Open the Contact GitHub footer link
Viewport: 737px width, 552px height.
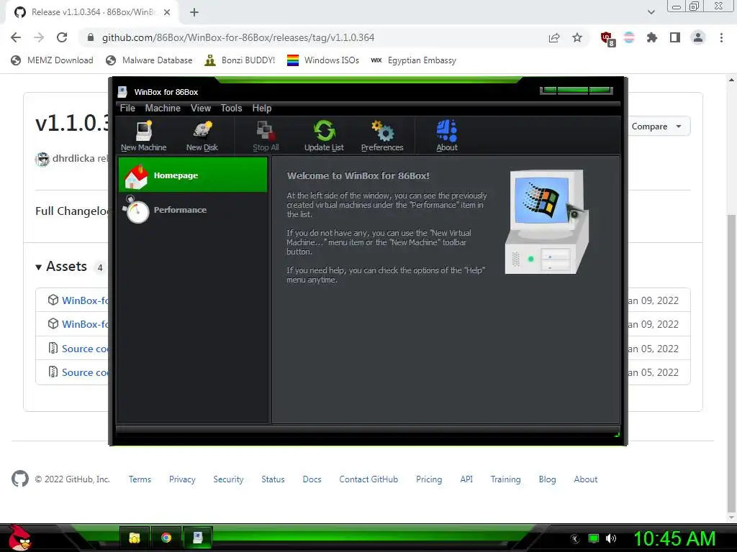[x=368, y=479]
